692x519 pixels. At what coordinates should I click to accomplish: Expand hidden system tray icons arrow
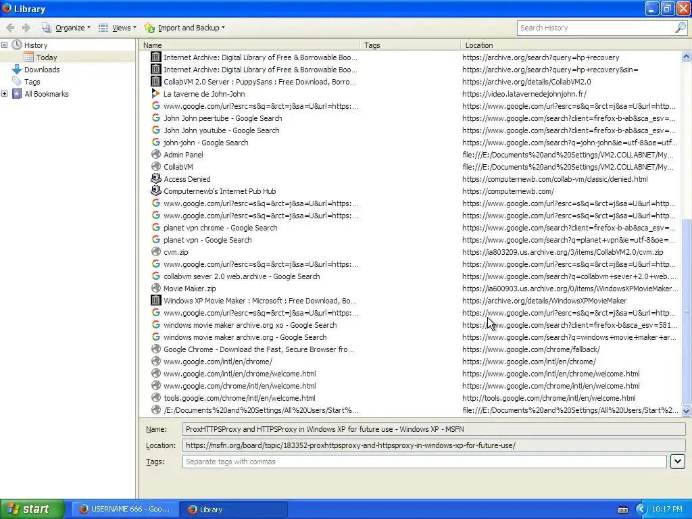pos(641,510)
